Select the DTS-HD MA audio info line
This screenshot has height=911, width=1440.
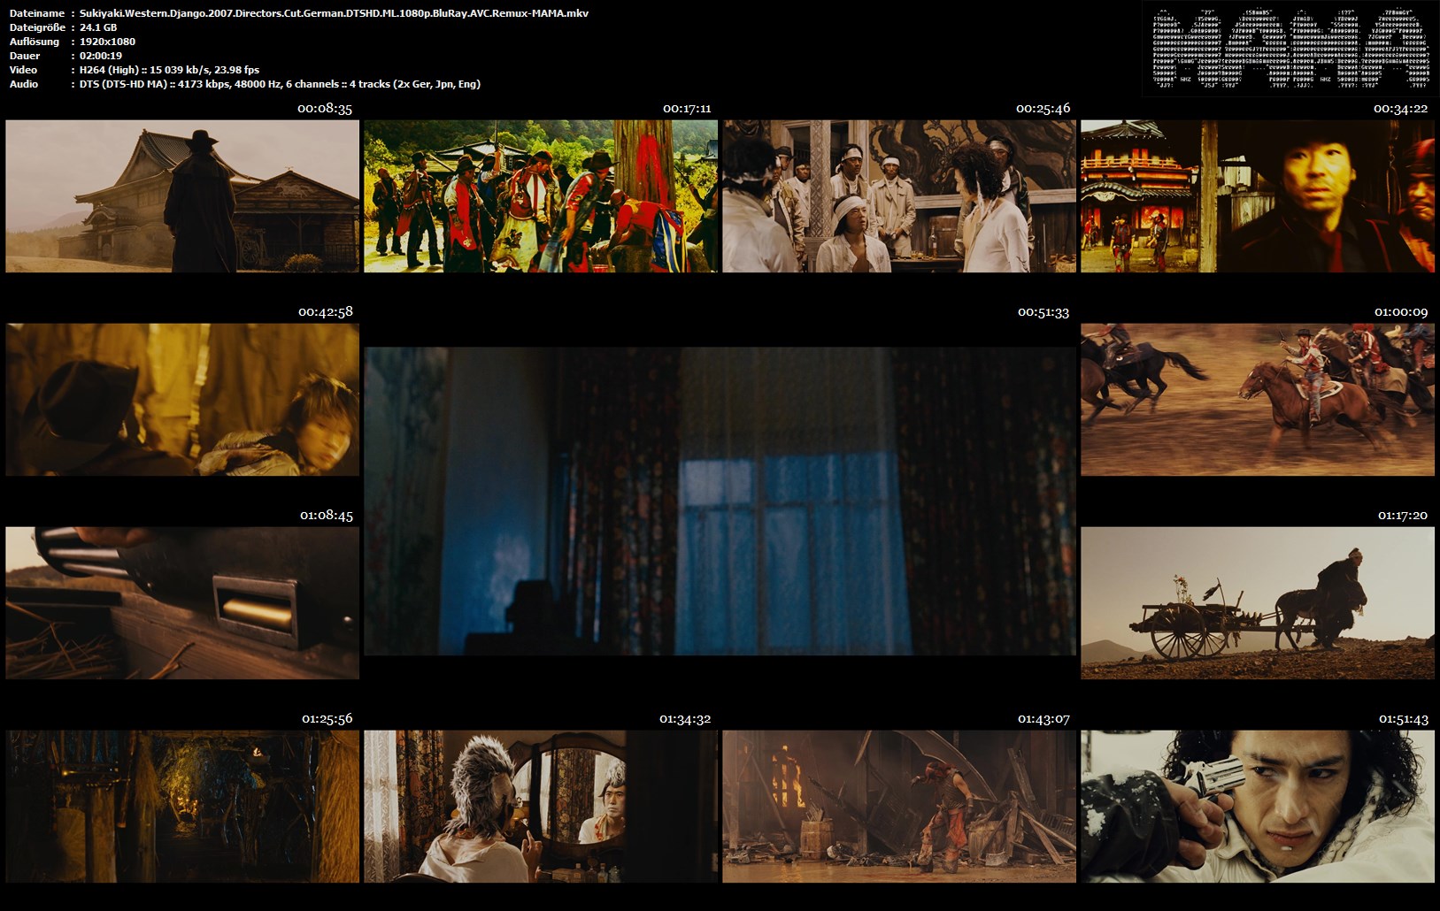tap(281, 84)
